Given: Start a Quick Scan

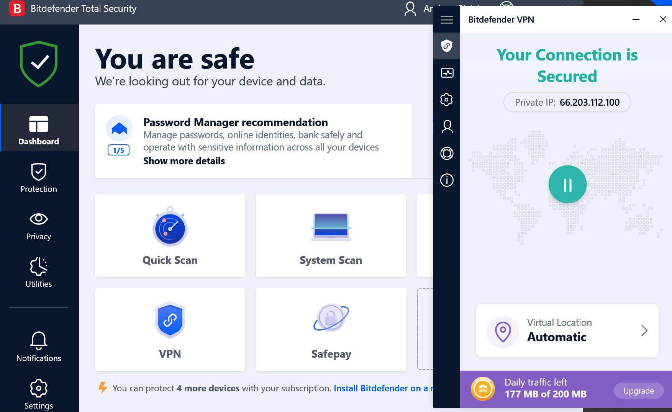Looking at the screenshot, I should 170,235.
